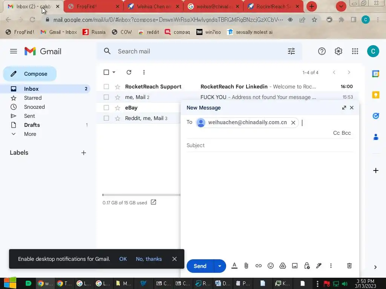The image size is (386, 289).
Task: Insert files using Drive
Action: 283,266
